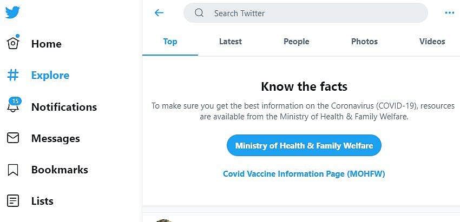Click the Bookmarks ribbon icon
460x222 pixels.
pyautogui.click(x=13, y=170)
